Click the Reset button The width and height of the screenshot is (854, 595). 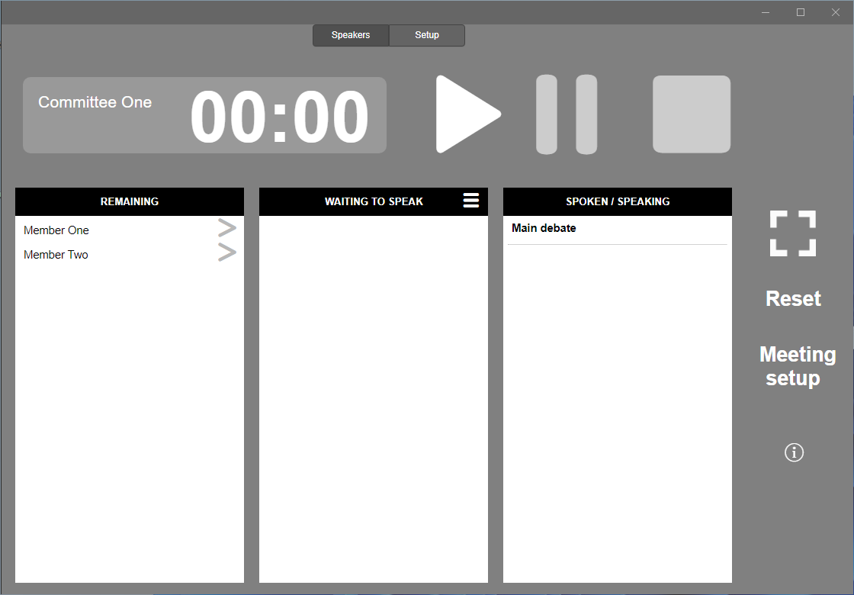click(x=793, y=298)
